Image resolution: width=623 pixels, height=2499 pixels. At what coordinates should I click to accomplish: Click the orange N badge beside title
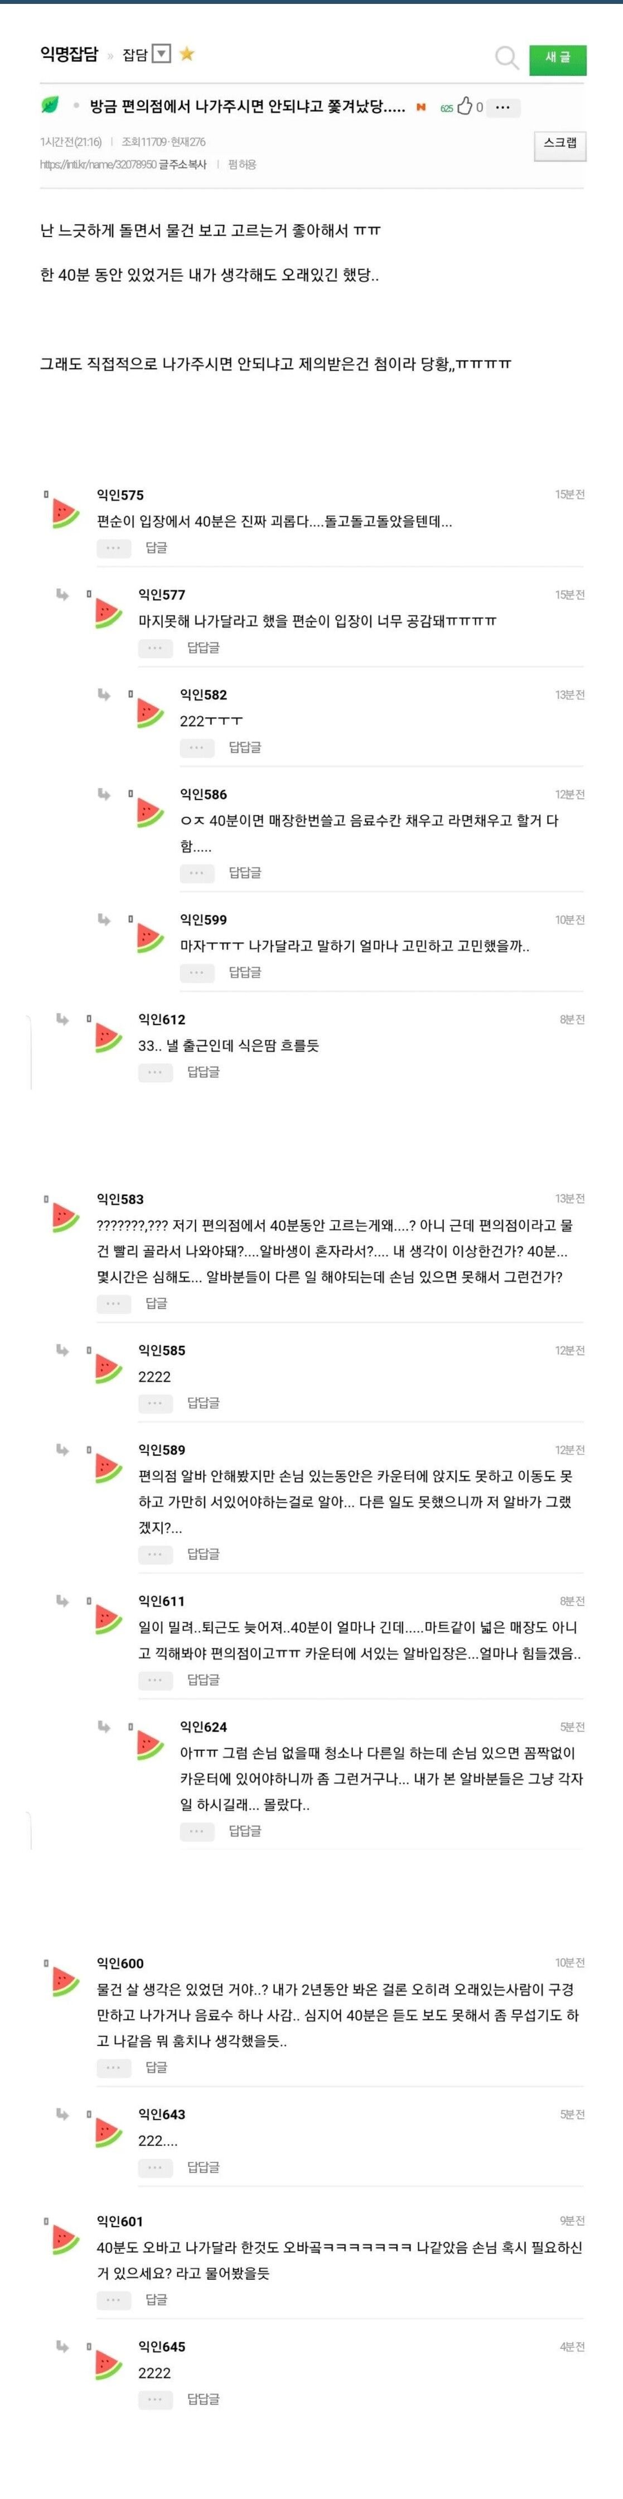pos(421,107)
